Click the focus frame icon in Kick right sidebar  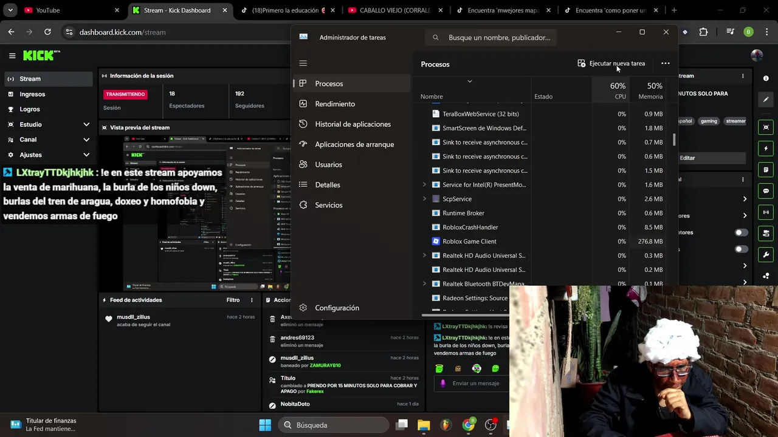click(766, 127)
